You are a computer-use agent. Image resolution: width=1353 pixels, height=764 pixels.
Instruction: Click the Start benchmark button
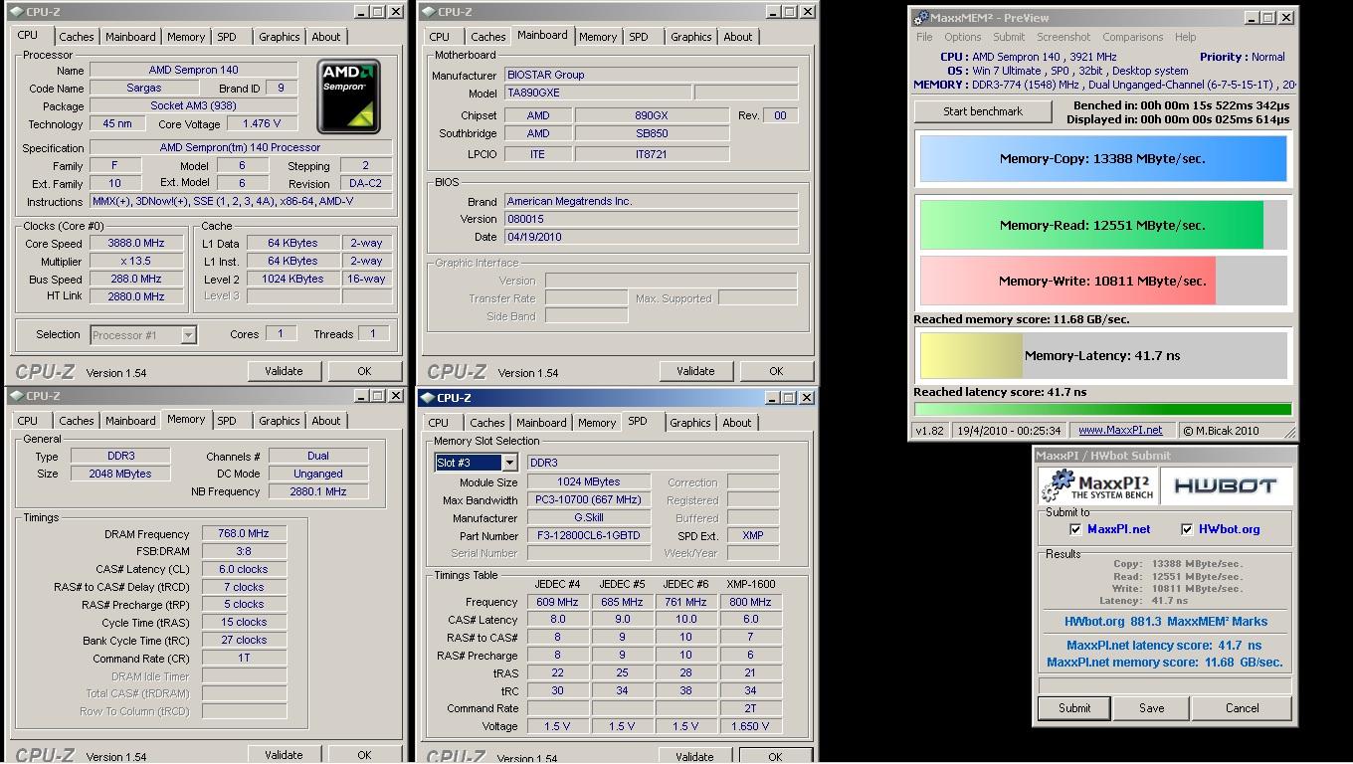coord(983,111)
